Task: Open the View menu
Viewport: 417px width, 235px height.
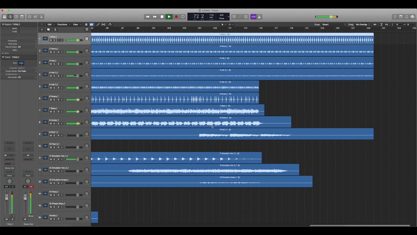Action: 76,24
